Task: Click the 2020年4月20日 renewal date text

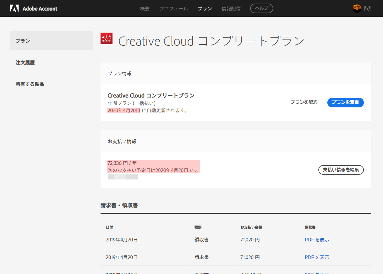Action: pyautogui.click(x=124, y=110)
